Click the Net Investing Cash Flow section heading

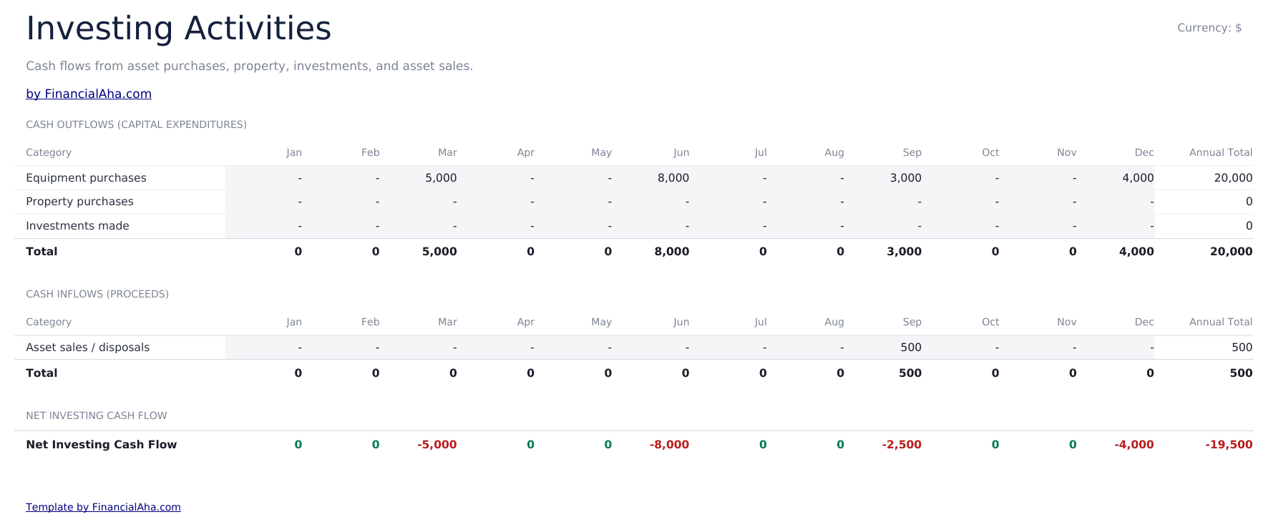96,415
